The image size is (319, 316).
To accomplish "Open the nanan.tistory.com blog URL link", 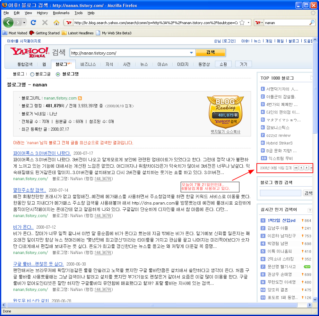I will (x=60, y=98).
